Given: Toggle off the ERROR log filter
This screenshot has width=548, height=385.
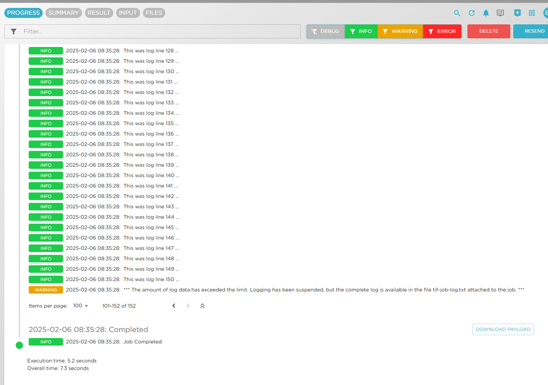Looking at the screenshot, I should point(442,31).
